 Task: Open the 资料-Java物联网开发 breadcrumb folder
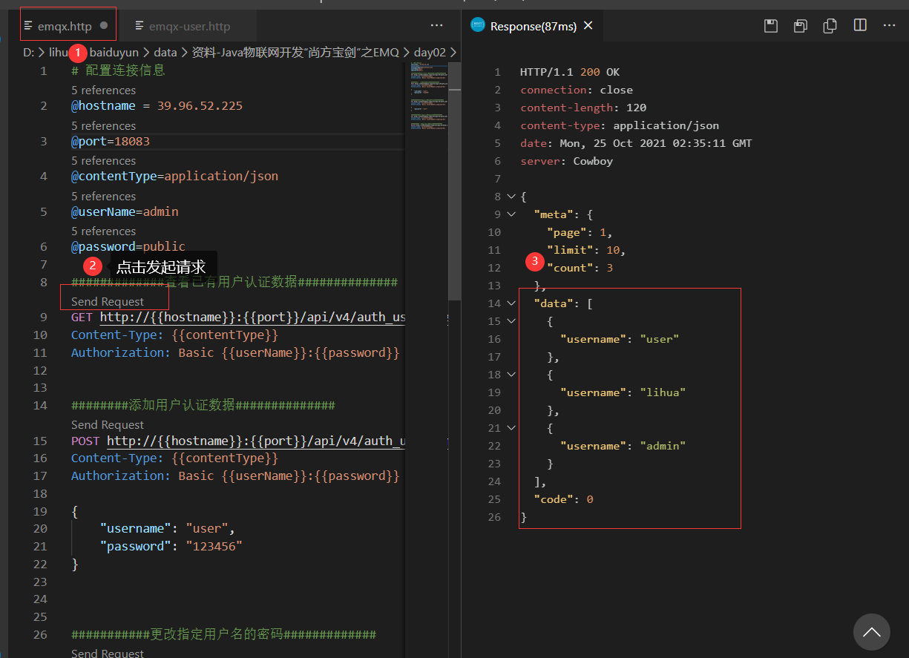[295, 52]
